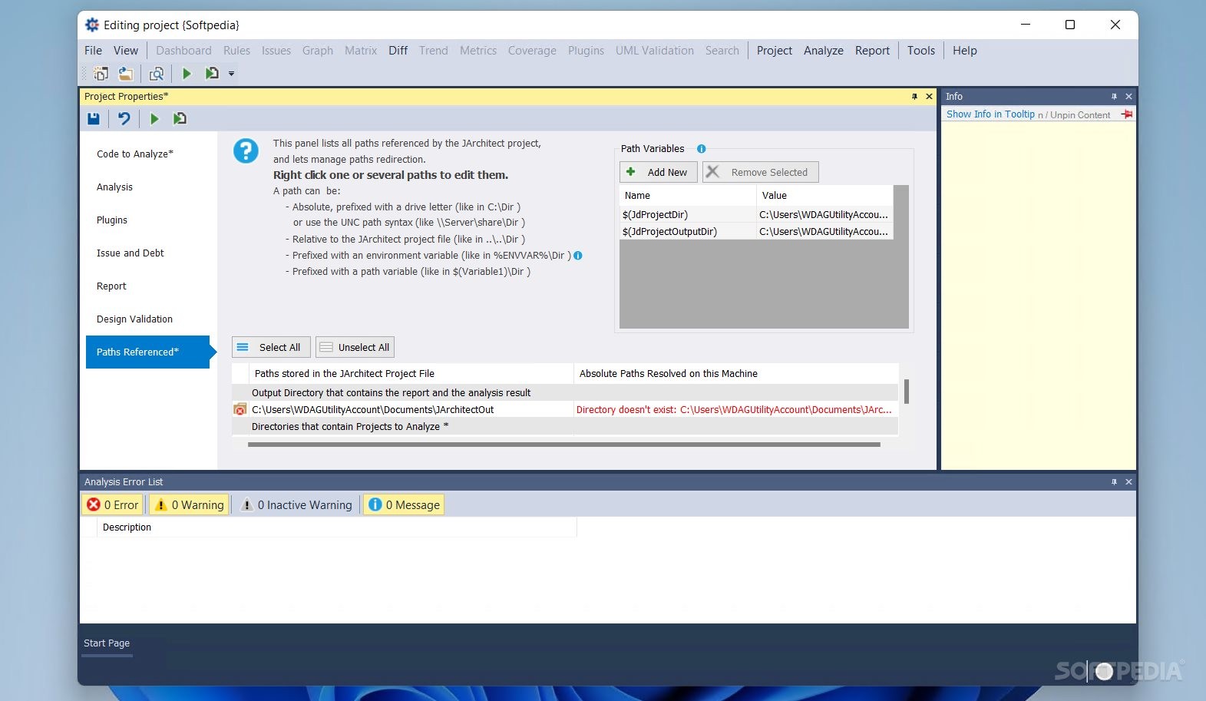Open the Tools menu
This screenshot has height=701, width=1206.
pos(921,51)
